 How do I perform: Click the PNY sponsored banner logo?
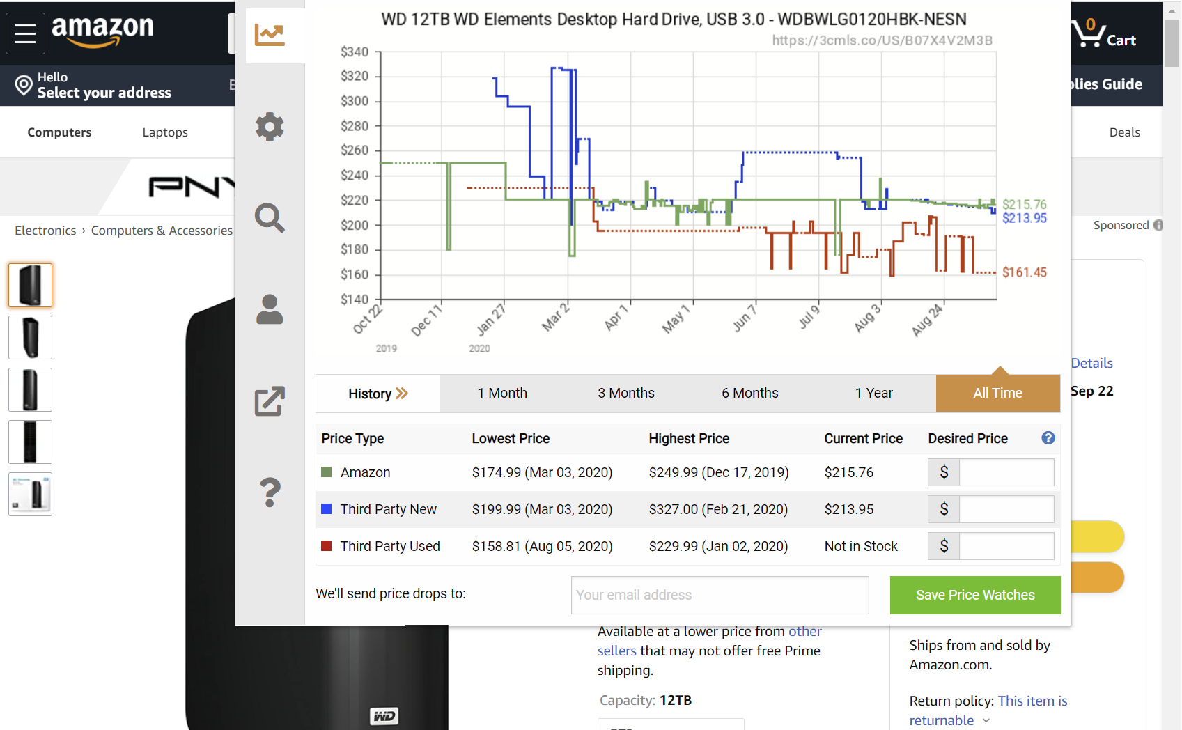tap(192, 187)
